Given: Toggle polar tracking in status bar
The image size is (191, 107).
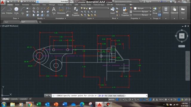Looking at the screenshot, I should (130, 100).
